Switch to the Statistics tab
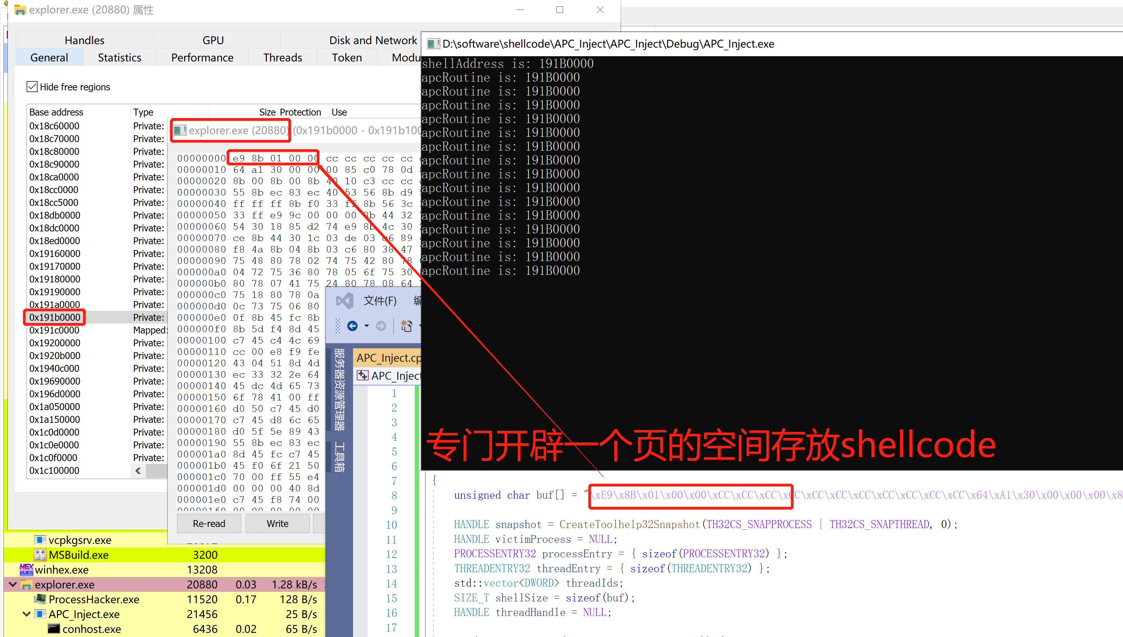The height and width of the screenshot is (637, 1123). (x=119, y=57)
